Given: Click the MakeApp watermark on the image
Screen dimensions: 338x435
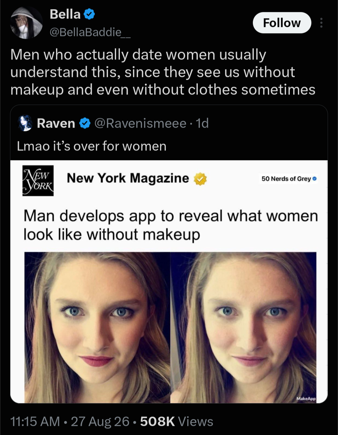Looking at the screenshot, I should click(306, 399).
